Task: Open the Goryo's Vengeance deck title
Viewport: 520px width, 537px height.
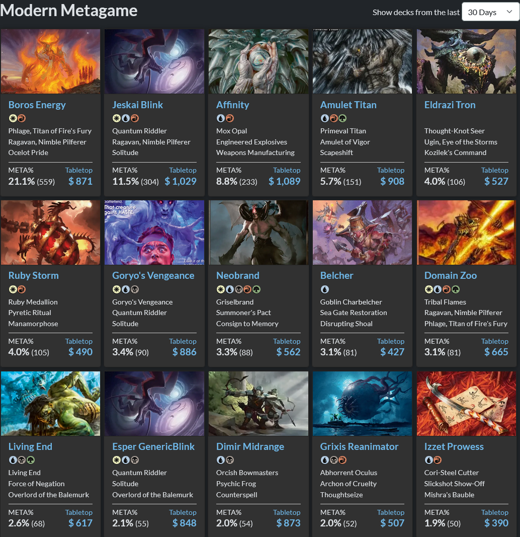Action: coord(153,275)
